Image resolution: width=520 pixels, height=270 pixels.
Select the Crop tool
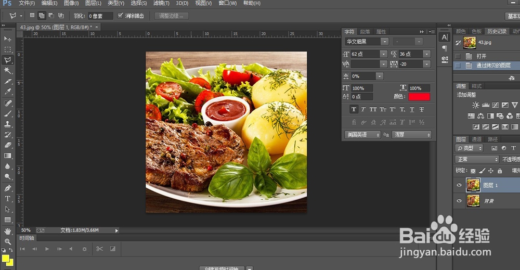click(x=7, y=81)
